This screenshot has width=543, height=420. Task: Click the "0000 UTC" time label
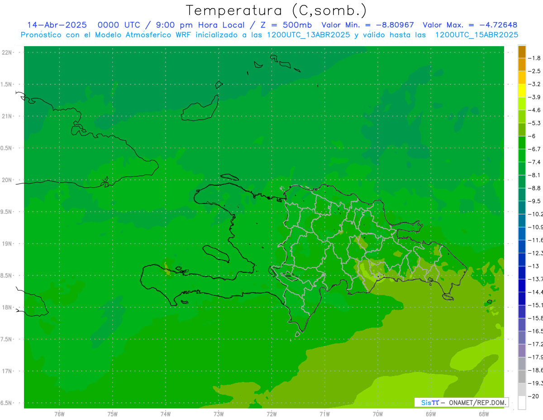tap(119, 25)
